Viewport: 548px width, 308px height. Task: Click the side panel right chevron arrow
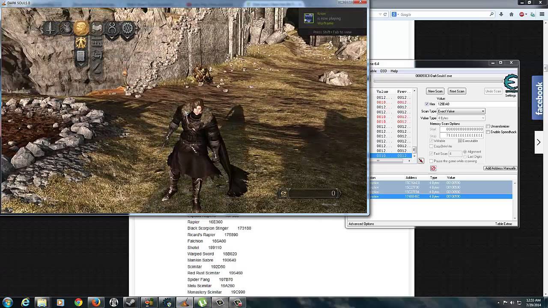click(539, 142)
